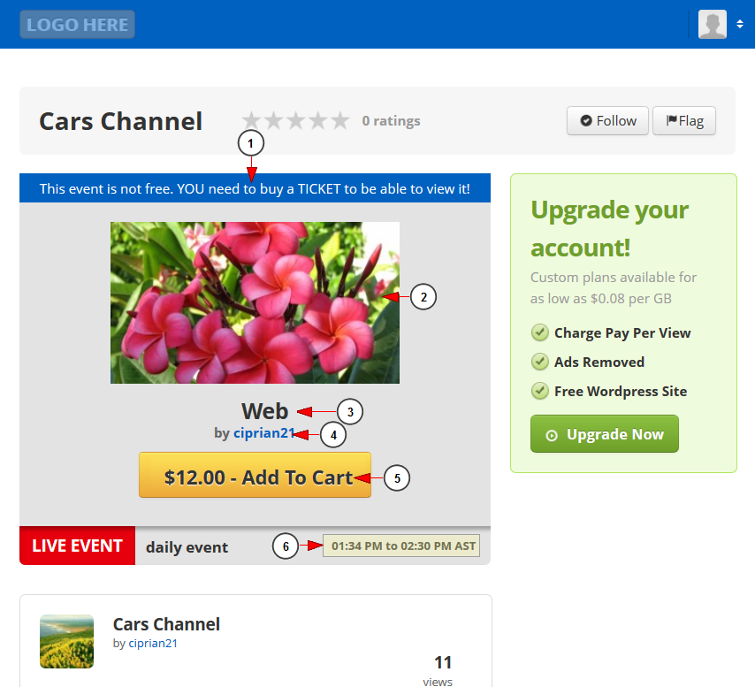
Task: Click the LOGO HERE logo
Action: click(x=77, y=25)
